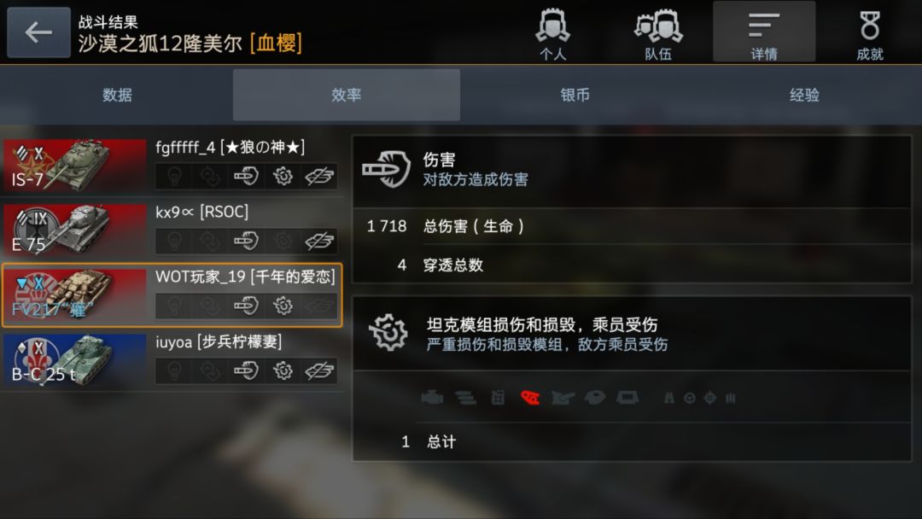Select the highlighted FV217 tank entry
The height and width of the screenshot is (519, 922).
(x=172, y=295)
